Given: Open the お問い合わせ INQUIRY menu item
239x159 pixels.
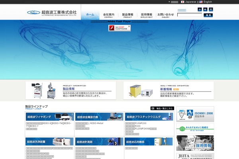Looking at the screenshot, I should tap(166, 16).
